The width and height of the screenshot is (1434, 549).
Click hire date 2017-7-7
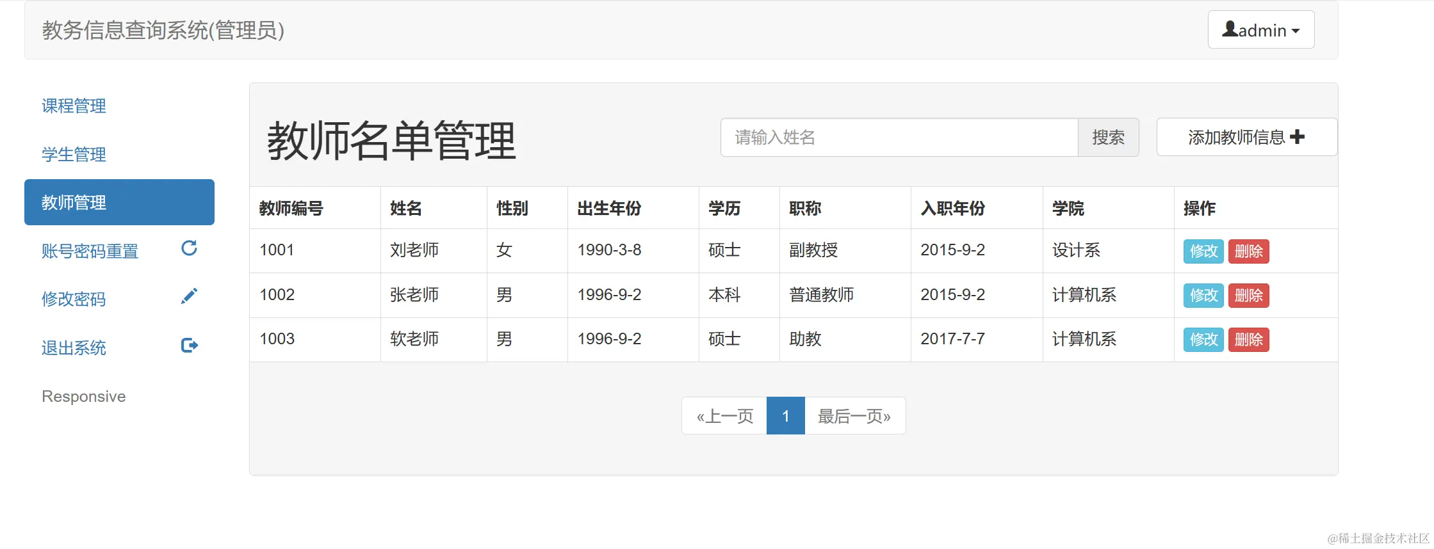pyautogui.click(x=953, y=339)
